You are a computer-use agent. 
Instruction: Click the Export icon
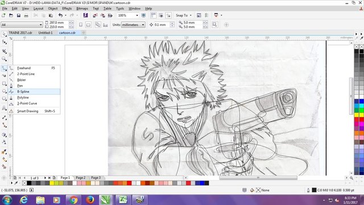(102, 15)
